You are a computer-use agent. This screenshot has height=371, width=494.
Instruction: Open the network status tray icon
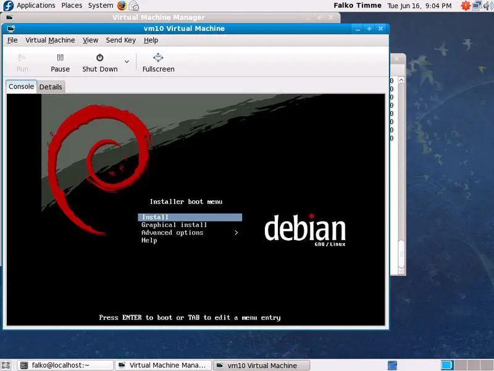477,6
